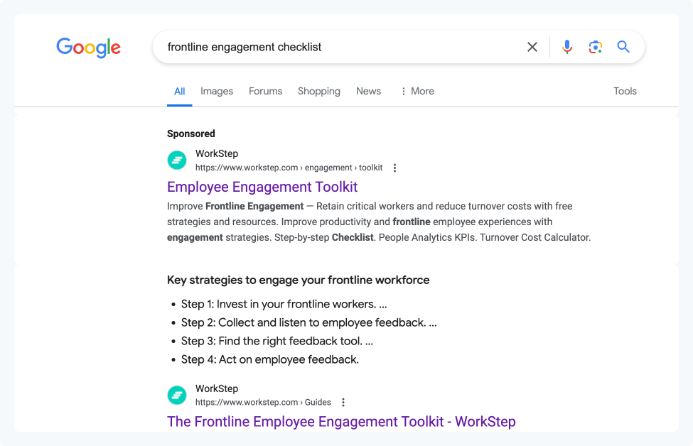693x446 pixels.
Task: Click the WorkStep site name in the sponsored result
Action: (217, 153)
